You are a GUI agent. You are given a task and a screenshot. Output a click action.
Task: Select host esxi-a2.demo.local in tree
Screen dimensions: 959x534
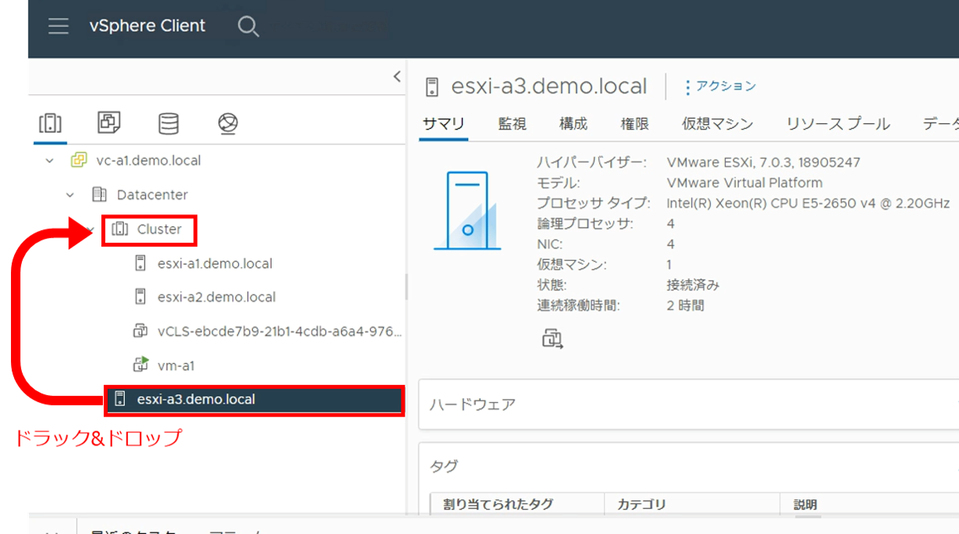[x=217, y=297]
